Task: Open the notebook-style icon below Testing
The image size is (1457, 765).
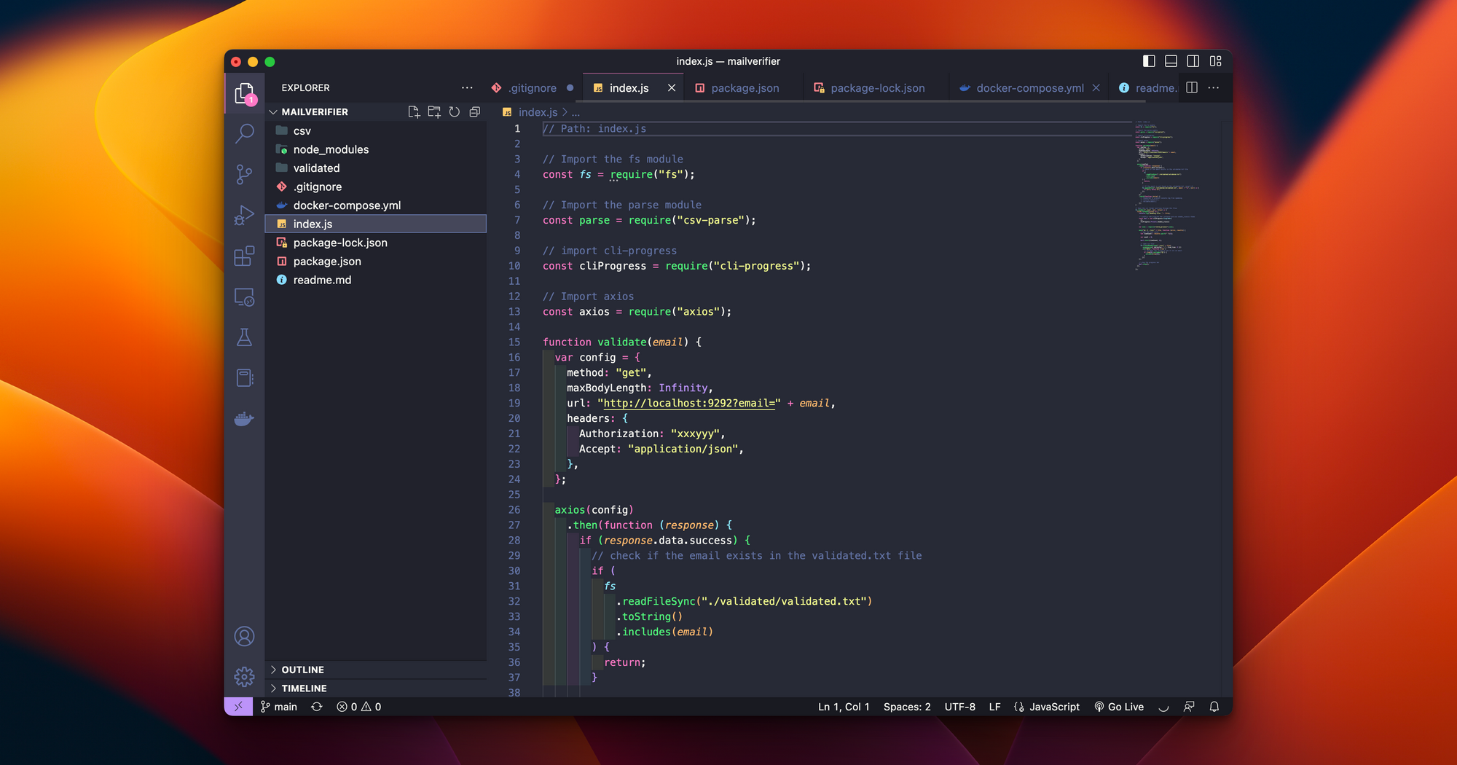Action: pos(244,377)
